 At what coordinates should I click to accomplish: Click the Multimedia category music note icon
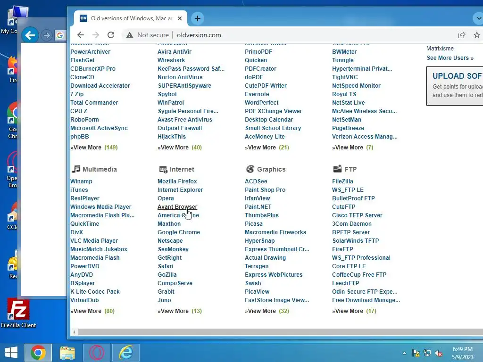76,169
